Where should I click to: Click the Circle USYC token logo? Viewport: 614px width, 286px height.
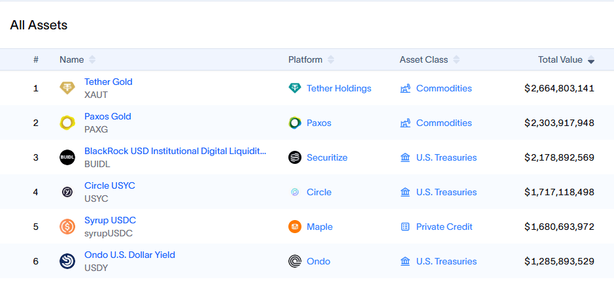coord(67,192)
